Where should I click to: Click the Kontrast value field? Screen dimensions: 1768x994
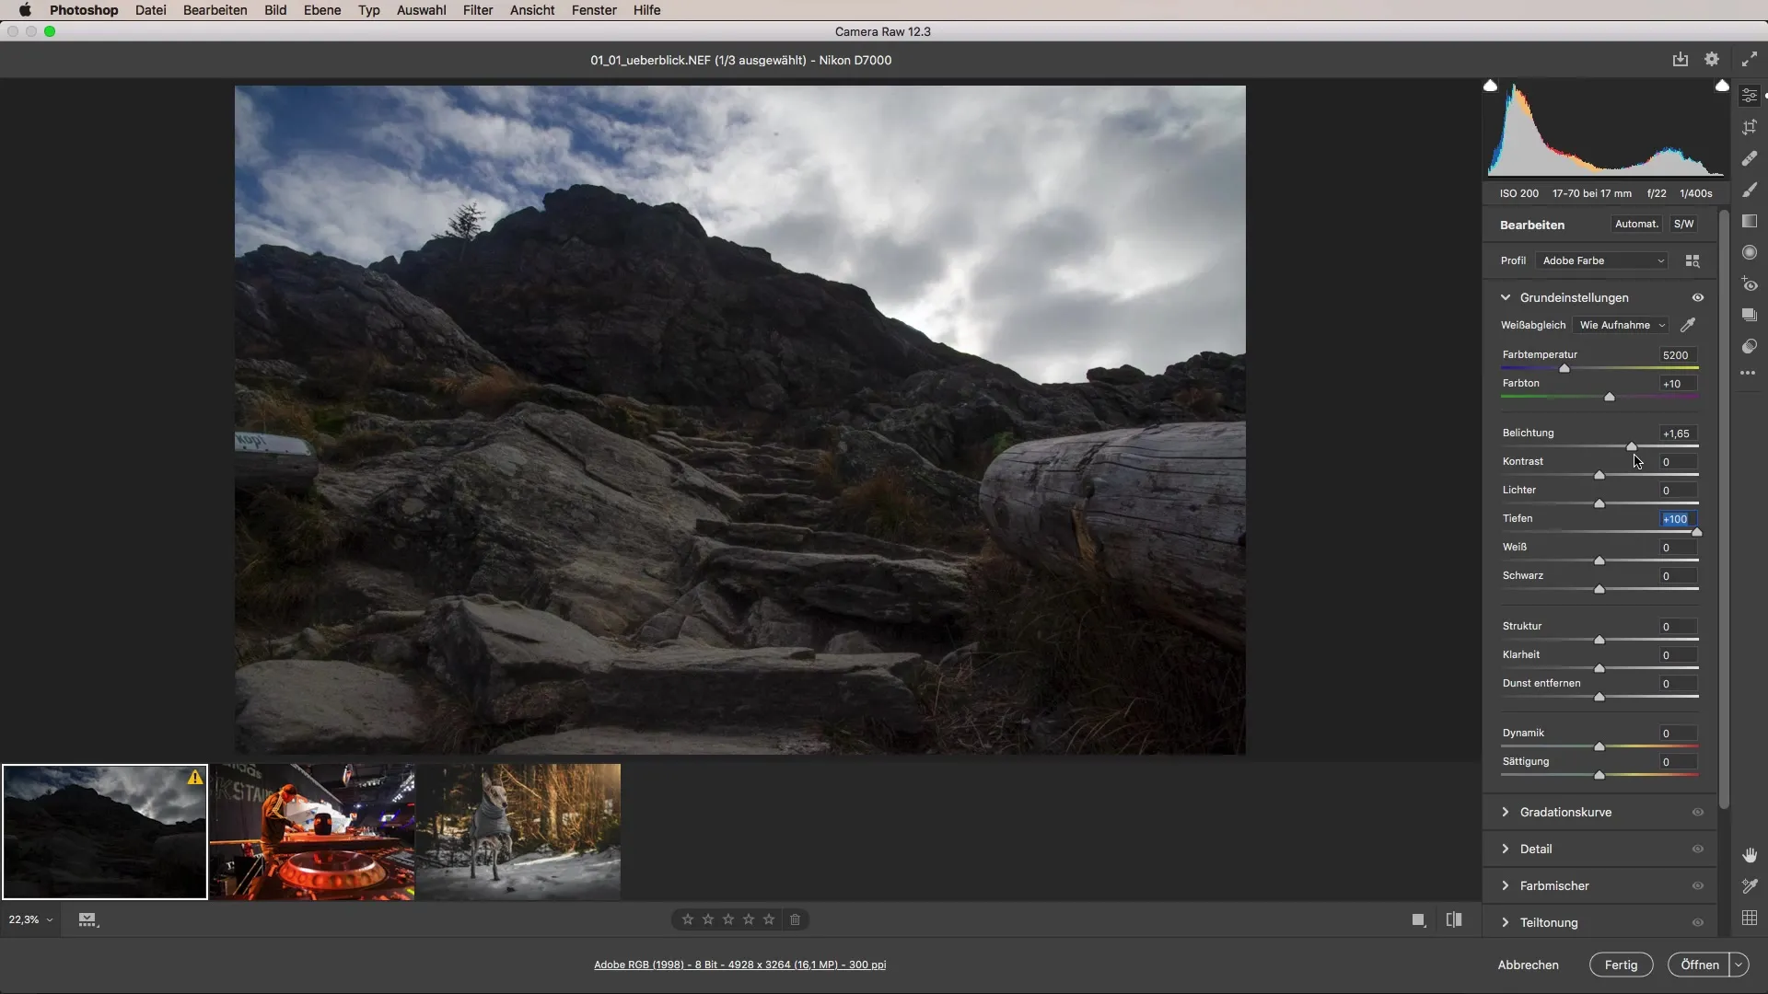[x=1678, y=462]
